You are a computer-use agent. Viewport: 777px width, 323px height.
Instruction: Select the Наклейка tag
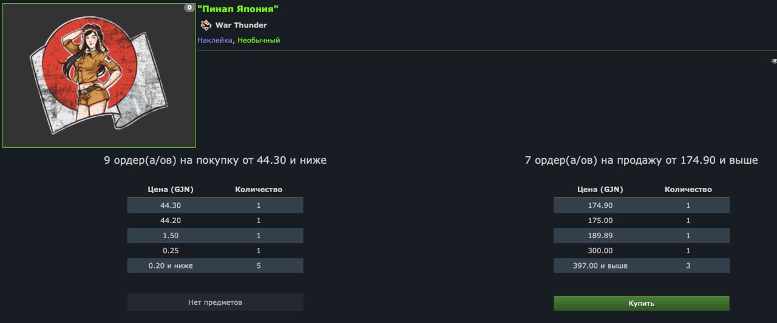pyautogui.click(x=215, y=41)
